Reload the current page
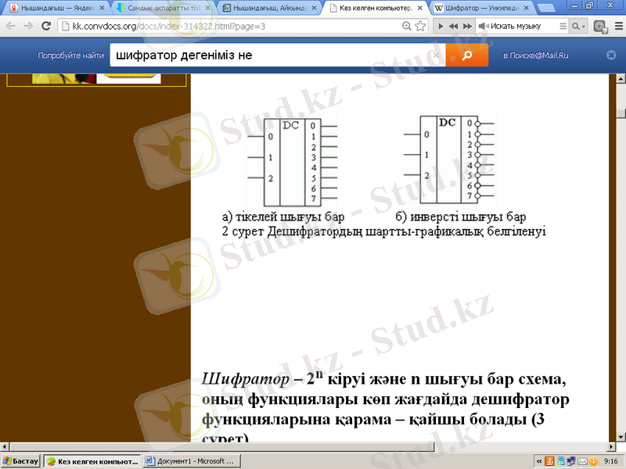 46,27
